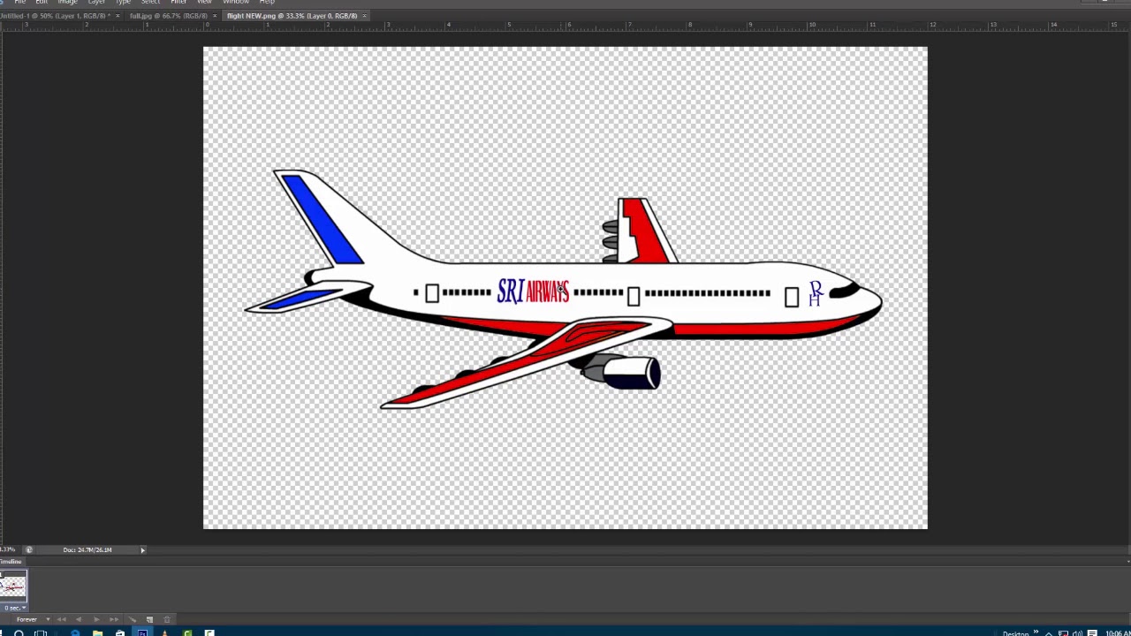Open the Image menu
This screenshot has width=1131, height=636.
[67, 2]
